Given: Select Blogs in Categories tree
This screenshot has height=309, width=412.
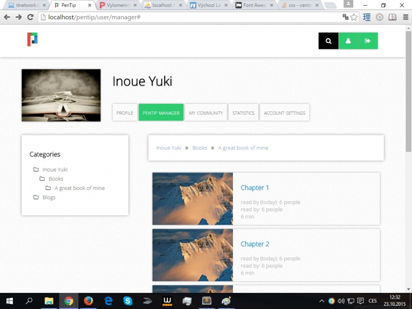Looking at the screenshot, I should coord(49,197).
